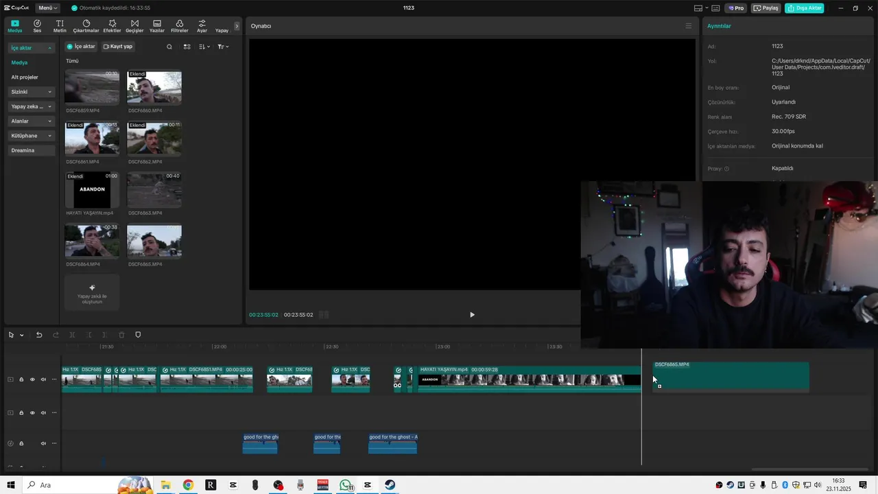The width and height of the screenshot is (878, 494).
Task: Select the DSCF6860.MP4 thumbnail
Action: pos(154,87)
